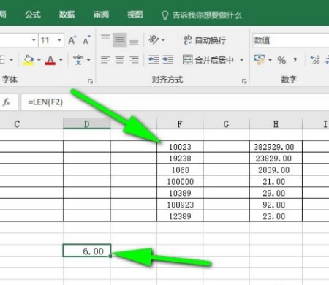Open the 合并后居中 dropdown arrow
This screenshot has width=329, height=285.
[241, 60]
